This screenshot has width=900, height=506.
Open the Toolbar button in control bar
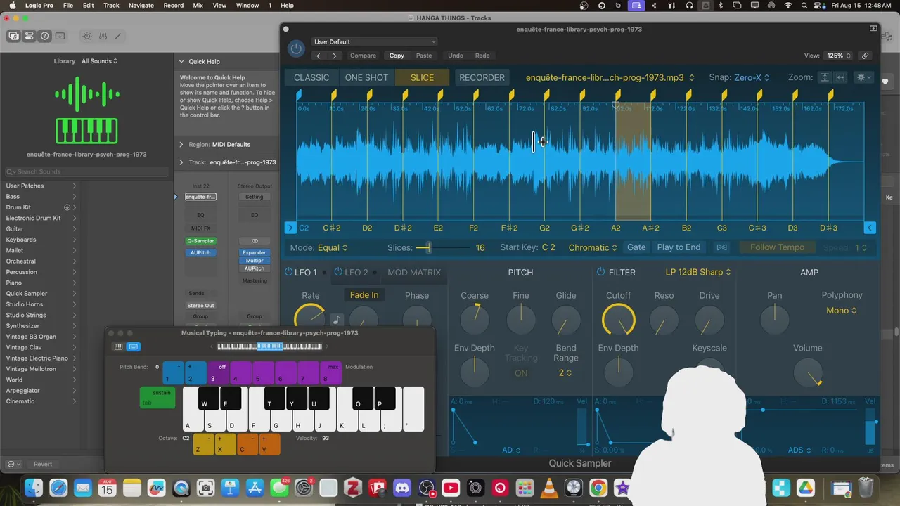coord(60,36)
